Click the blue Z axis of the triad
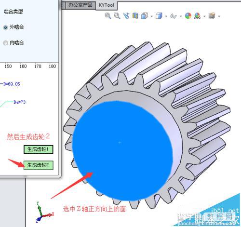 coord(38,219)
